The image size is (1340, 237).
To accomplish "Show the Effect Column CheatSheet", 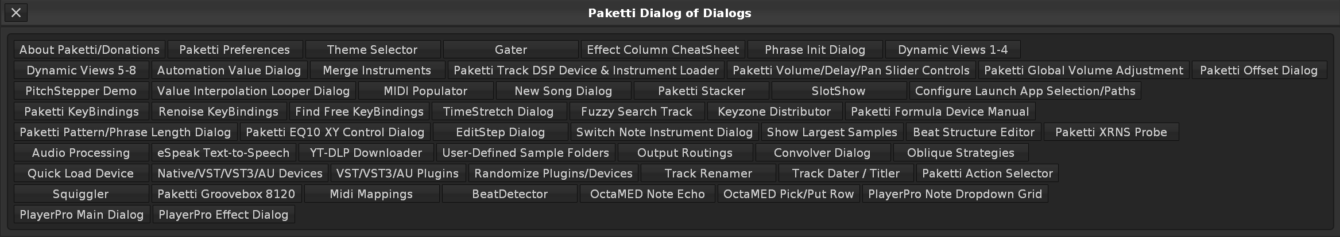I will [x=663, y=50].
